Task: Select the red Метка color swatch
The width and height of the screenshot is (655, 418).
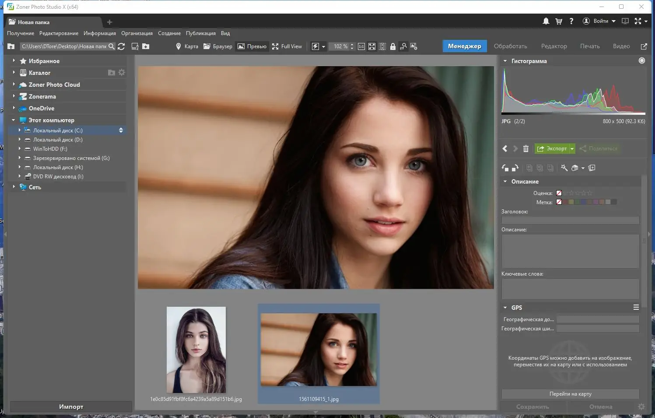Action: (x=565, y=202)
